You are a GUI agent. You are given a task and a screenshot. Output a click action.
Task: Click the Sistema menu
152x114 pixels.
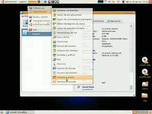(x=32, y=2)
